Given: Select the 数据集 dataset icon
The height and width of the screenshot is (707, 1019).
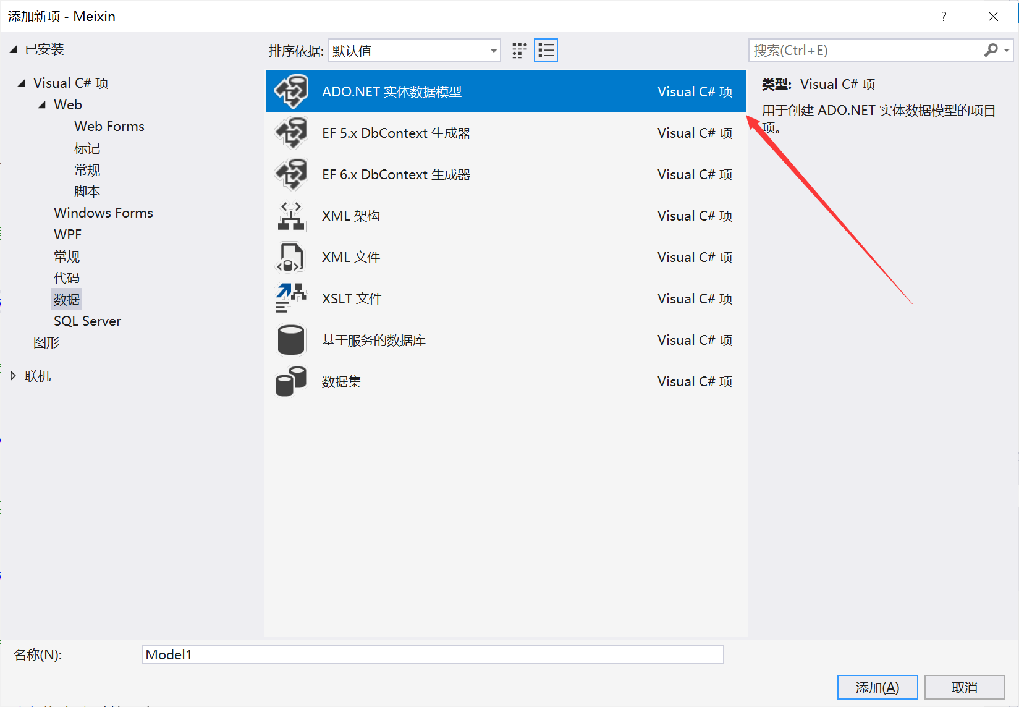Looking at the screenshot, I should point(291,381).
